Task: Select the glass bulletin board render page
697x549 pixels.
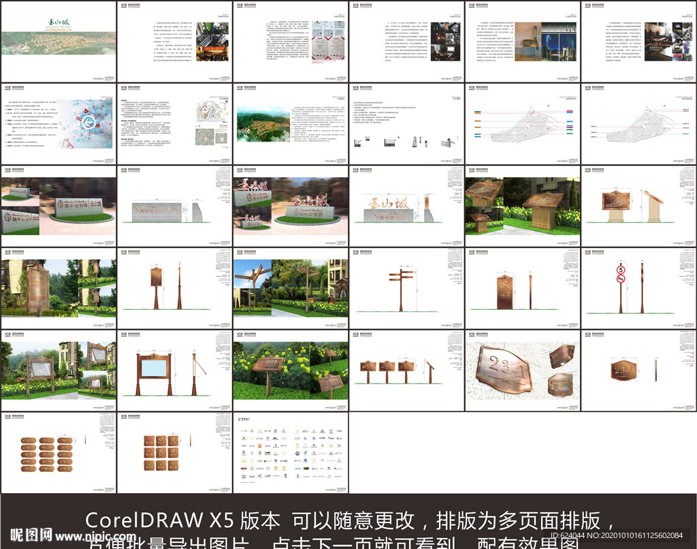Action: (x=59, y=371)
